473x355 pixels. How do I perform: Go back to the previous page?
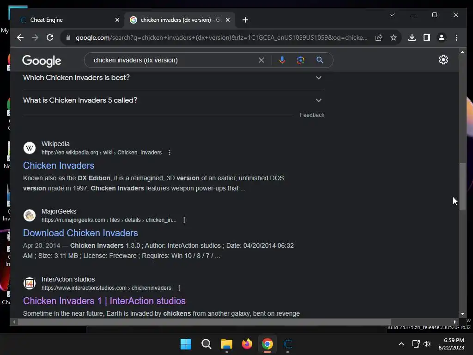click(20, 37)
